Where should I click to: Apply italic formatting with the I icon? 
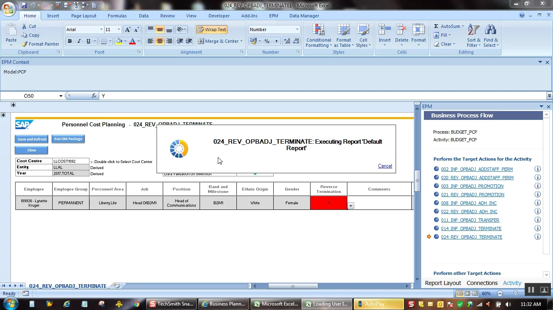point(79,41)
